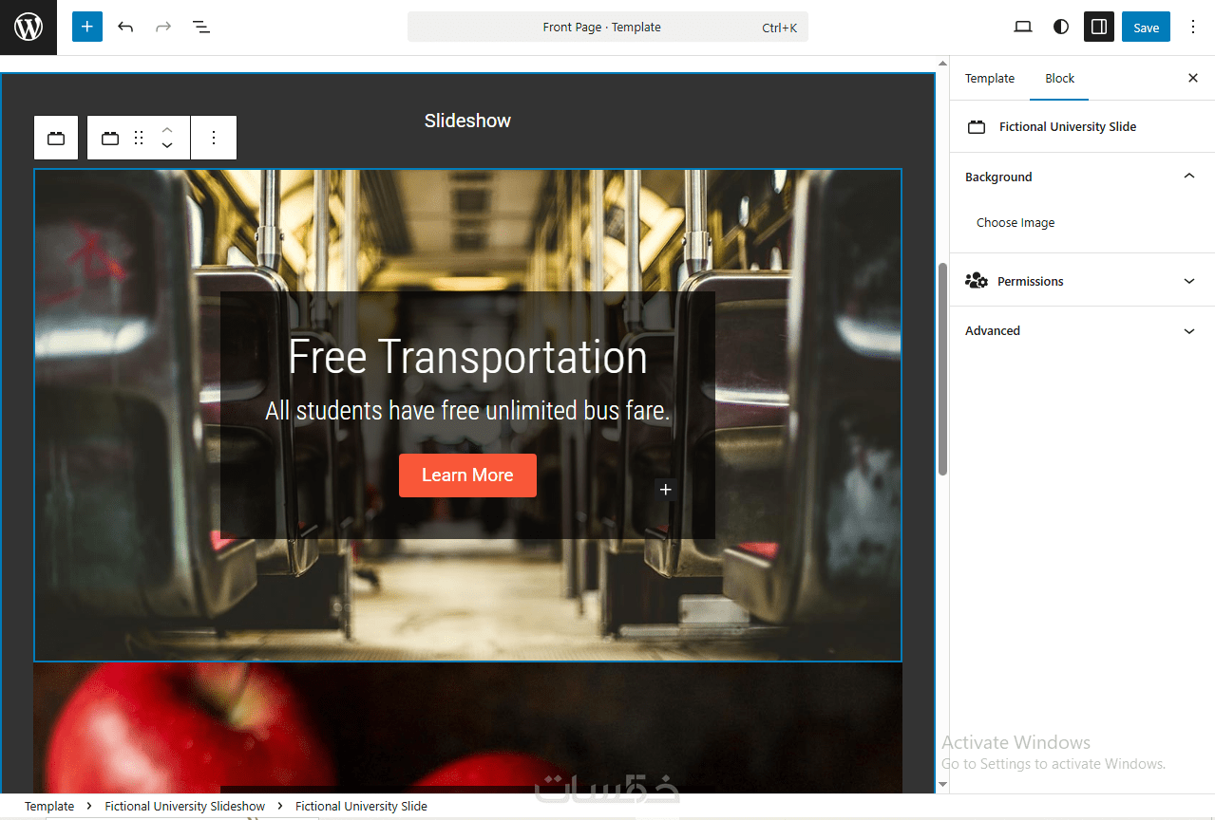The width and height of the screenshot is (1215, 820).
Task: Go to Fictional University Slideshow breadcrumb
Action: click(x=185, y=807)
